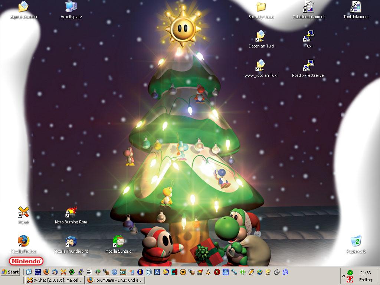This screenshot has height=285, width=380.
Task: Click the open envelope quick launch icon
Action: coord(285,272)
